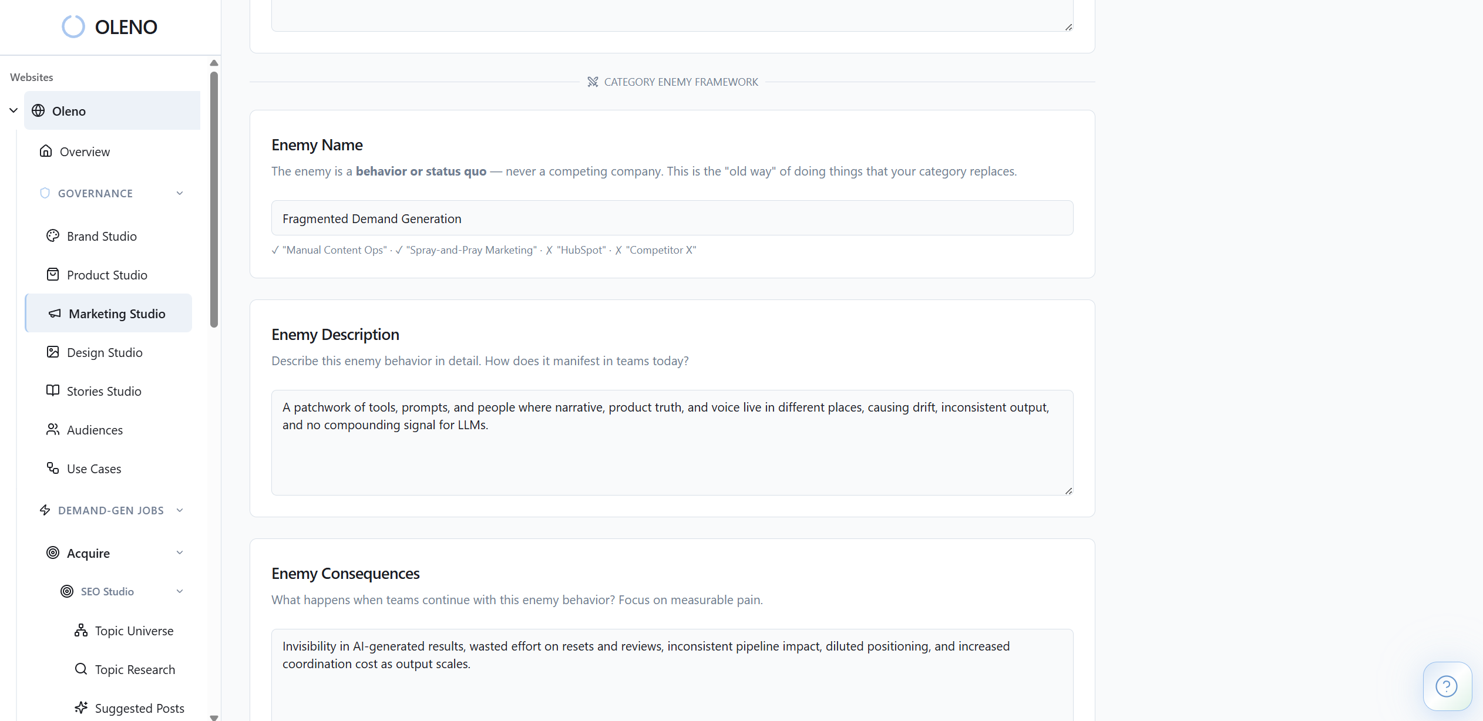This screenshot has height=721, width=1483.
Task: Collapse the Acquire group chevron
Action: [180, 553]
